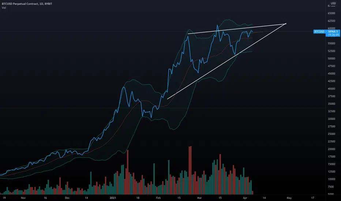This screenshot has width=341, height=201.
Task: Click the Apr label on time axis
Action: 245,198
